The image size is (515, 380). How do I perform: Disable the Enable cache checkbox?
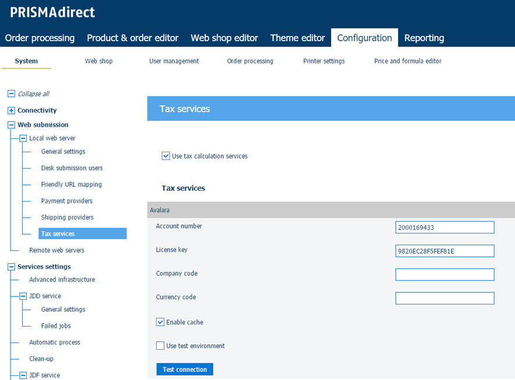[160, 322]
